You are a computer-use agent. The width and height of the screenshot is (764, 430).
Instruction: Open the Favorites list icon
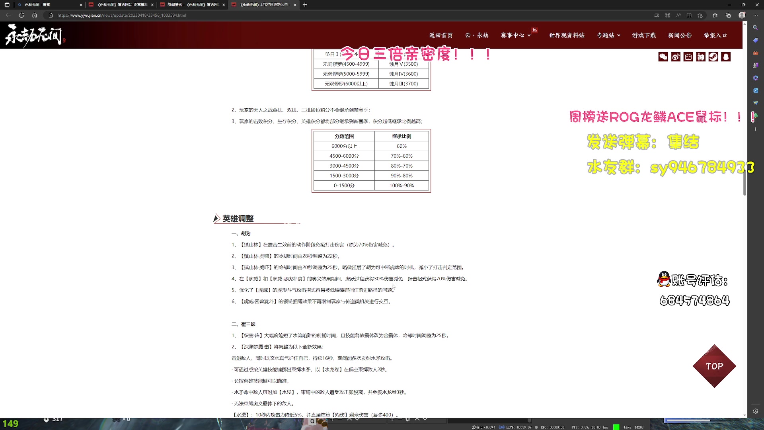click(715, 15)
